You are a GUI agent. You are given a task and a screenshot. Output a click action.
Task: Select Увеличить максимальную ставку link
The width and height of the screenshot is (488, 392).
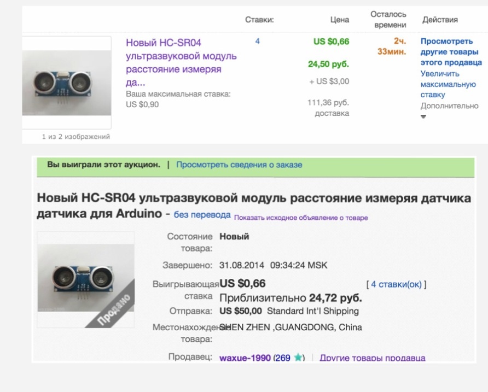(x=448, y=84)
